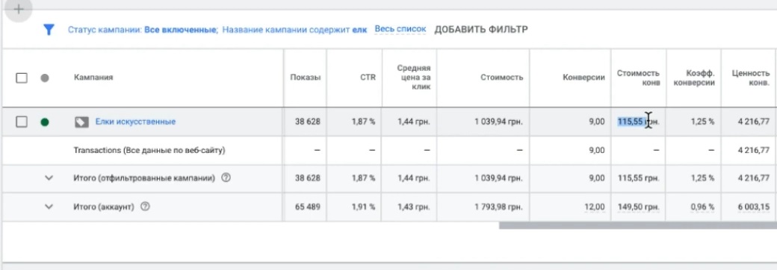
Task: Tick the Елки искусственные row checkbox
Action: pyautogui.click(x=22, y=122)
